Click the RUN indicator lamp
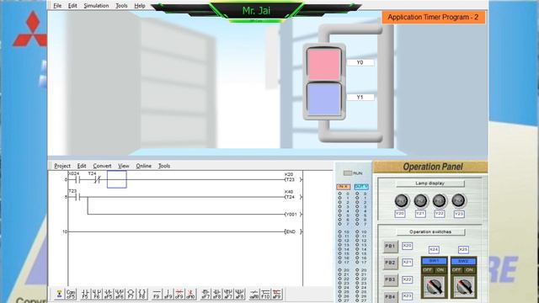The height and width of the screenshot is (303, 539). (x=348, y=173)
